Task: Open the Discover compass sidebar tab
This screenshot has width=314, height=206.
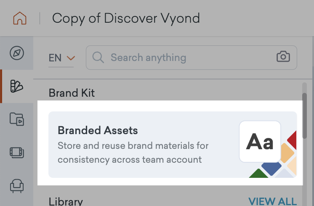Action: tap(17, 53)
